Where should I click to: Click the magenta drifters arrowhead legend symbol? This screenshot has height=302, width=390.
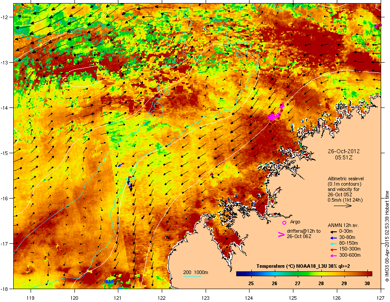pos(281,234)
